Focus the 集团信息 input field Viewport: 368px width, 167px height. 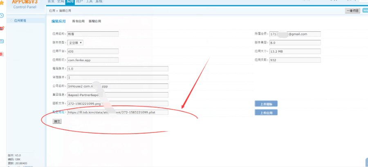point(118,95)
